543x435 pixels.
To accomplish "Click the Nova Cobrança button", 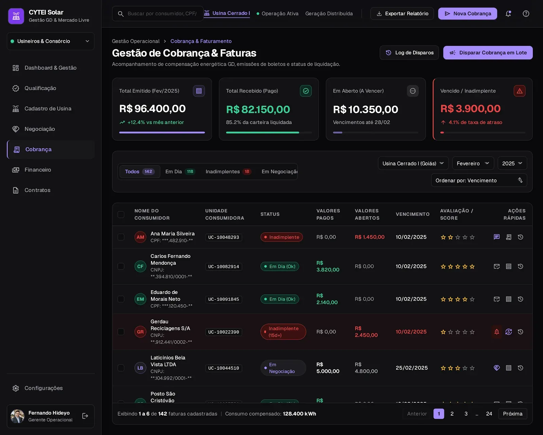I will tap(467, 14).
